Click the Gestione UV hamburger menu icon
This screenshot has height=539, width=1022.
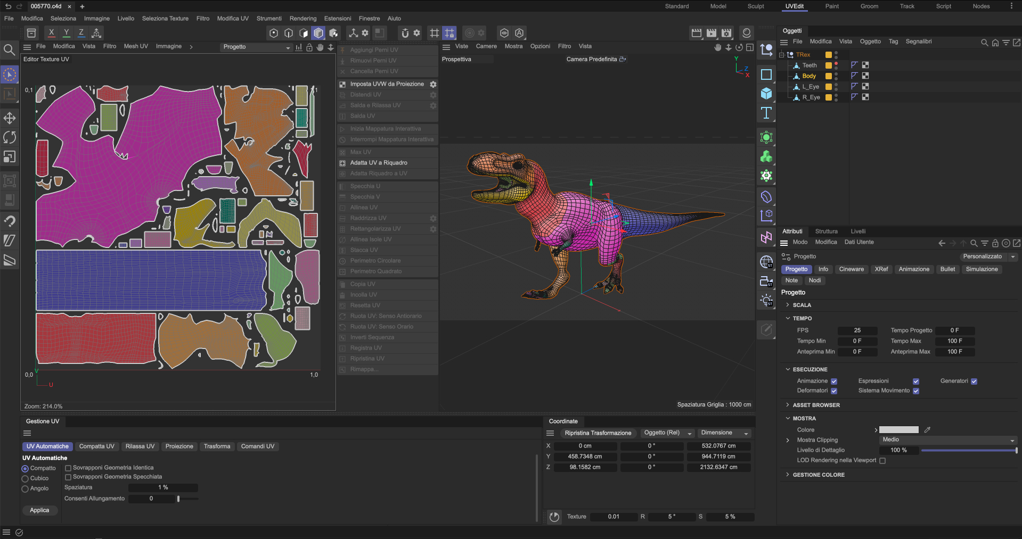click(x=27, y=433)
